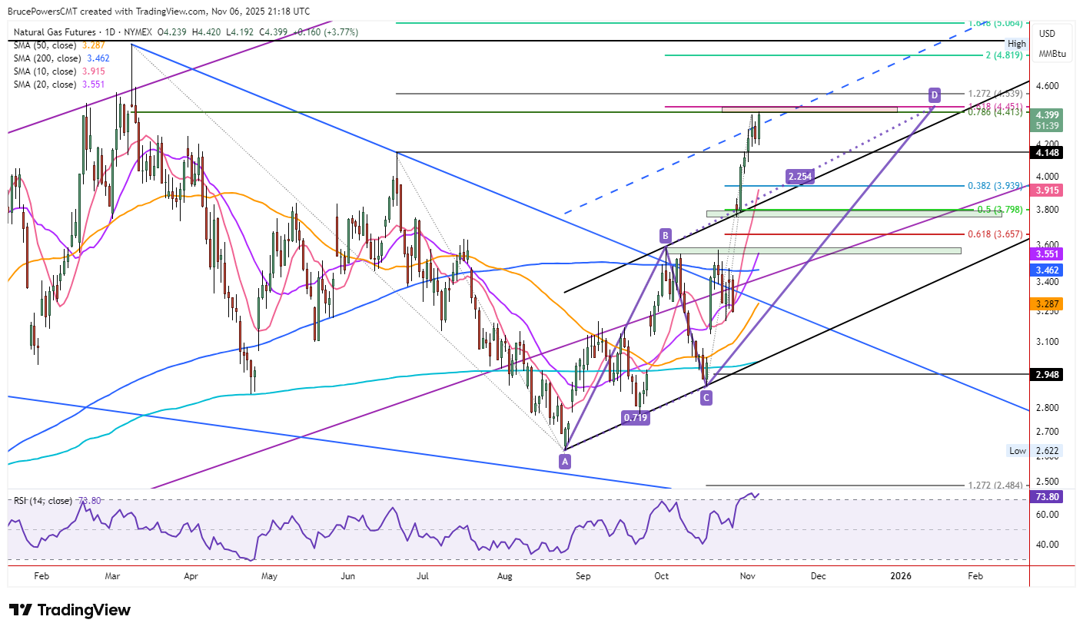Click the green 4.399 current price tag
This screenshot has height=633, width=1083.
1049,114
